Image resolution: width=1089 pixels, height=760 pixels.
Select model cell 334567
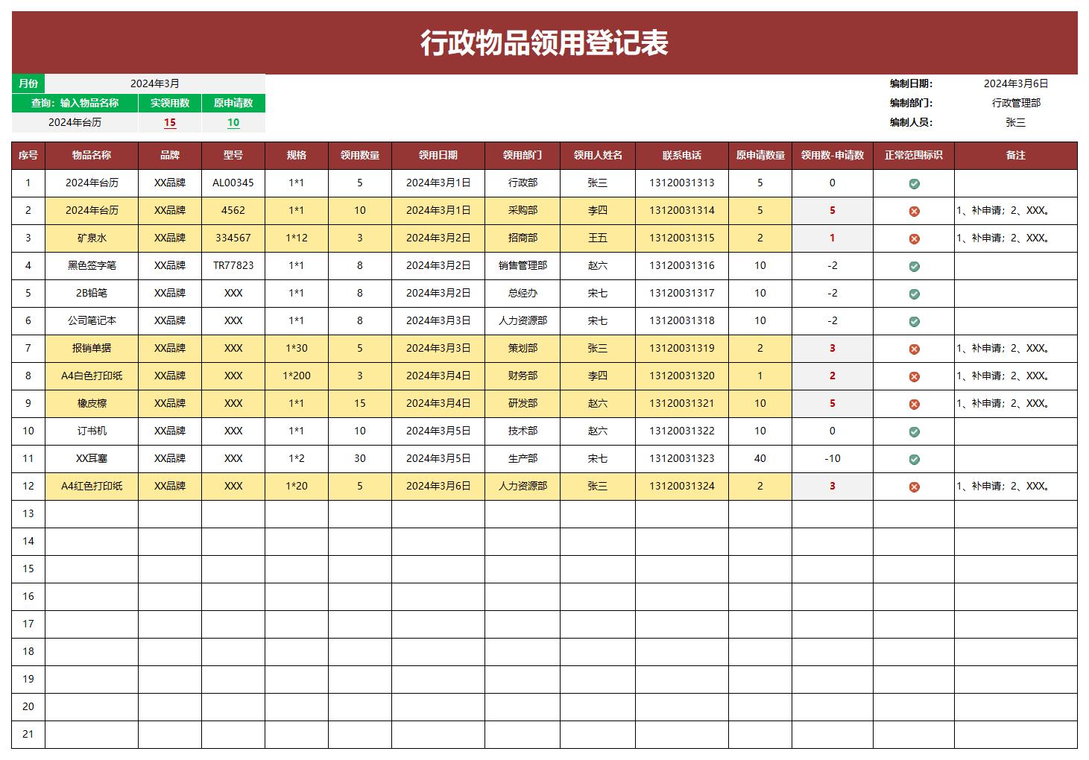pyautogui.click(x=233, y=238)
